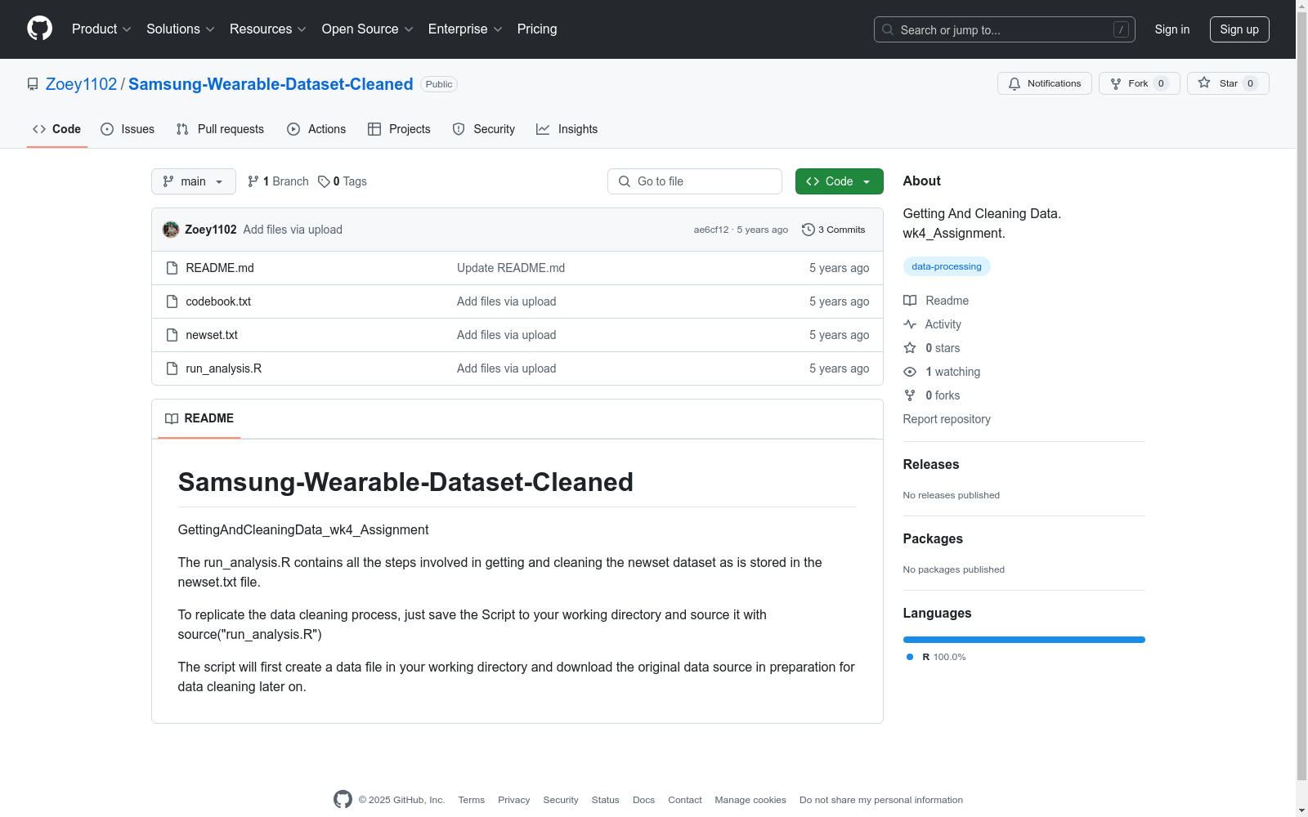Open the Activity link in About
Viewport: 1308px width, 817px height.
(x=932, y=324)
